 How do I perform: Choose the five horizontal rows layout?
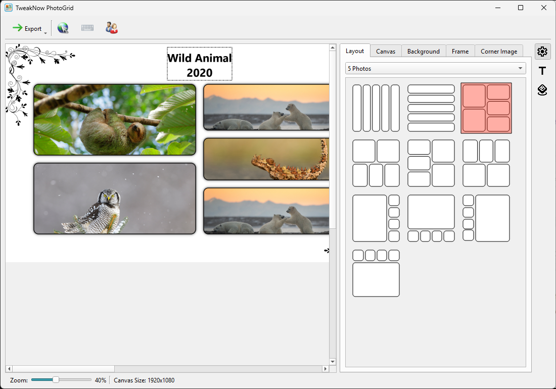(x=431, y=108)
